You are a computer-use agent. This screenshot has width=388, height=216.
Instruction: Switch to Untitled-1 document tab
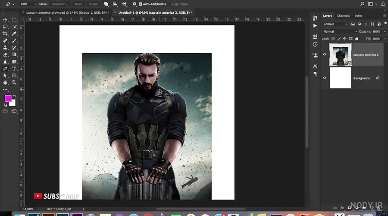click(x=155, y=12)
